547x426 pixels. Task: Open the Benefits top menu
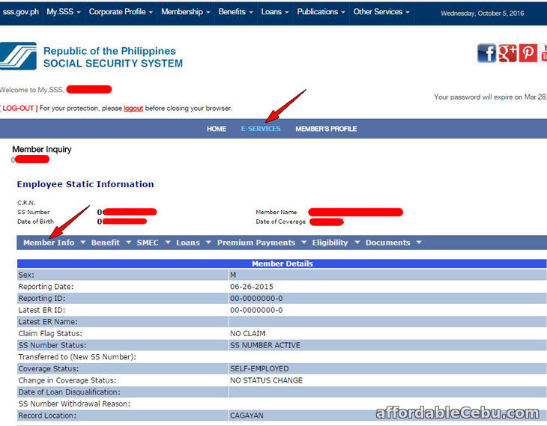(x=235, y=12)
